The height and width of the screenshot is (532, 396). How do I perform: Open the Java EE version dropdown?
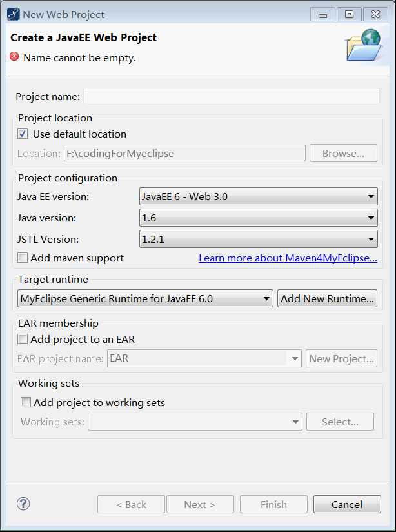pyautogui.click(x=259, y=196)
